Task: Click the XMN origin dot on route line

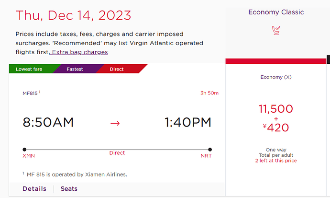Action: [24, 150]
